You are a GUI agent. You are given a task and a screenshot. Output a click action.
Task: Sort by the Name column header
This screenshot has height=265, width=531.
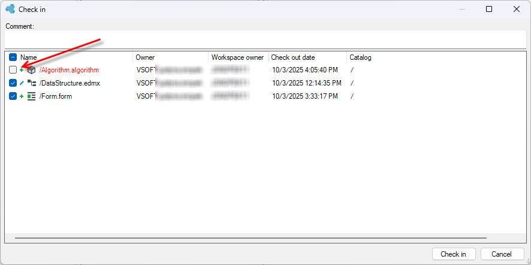point(28,57)
